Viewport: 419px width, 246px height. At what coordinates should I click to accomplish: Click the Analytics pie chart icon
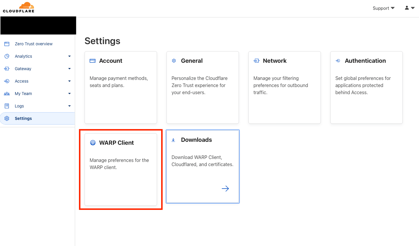[7, 56]
